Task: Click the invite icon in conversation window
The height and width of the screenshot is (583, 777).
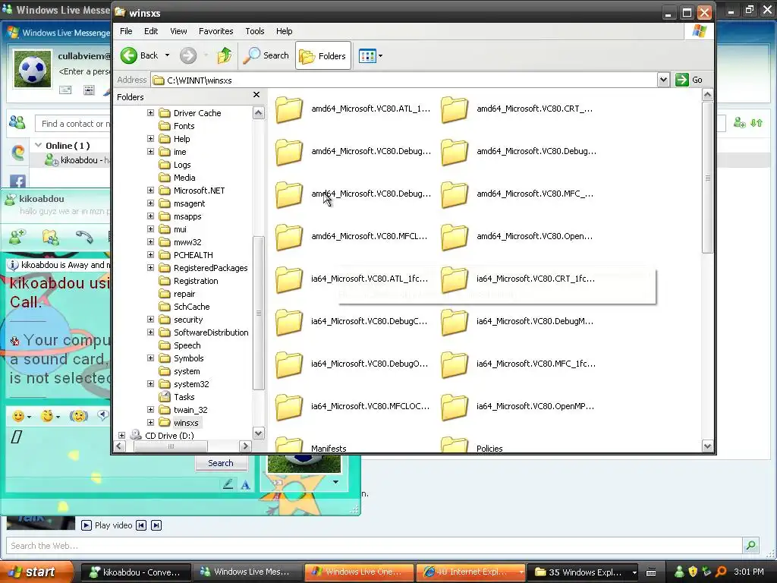Action: (17, 238)
